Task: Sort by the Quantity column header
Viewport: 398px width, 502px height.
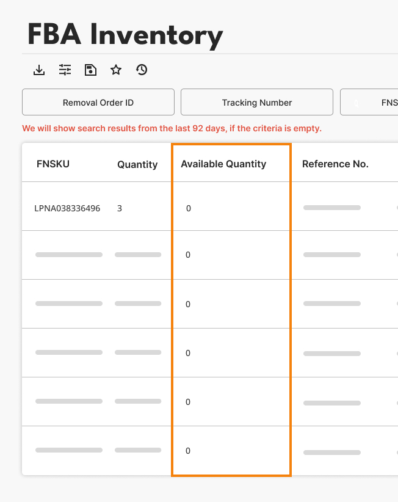Action: point(137,164)
